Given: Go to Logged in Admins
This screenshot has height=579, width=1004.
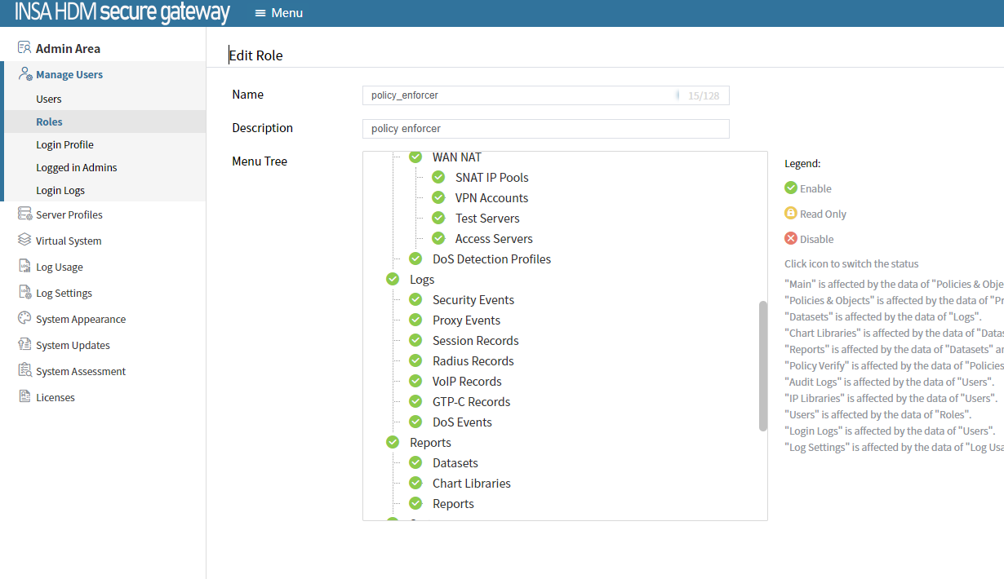Looking at the screenshot, I should pos(76,167).
